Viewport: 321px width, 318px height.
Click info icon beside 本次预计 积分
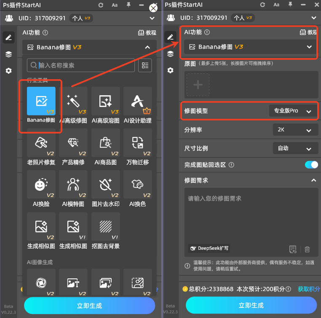(288, 289)
